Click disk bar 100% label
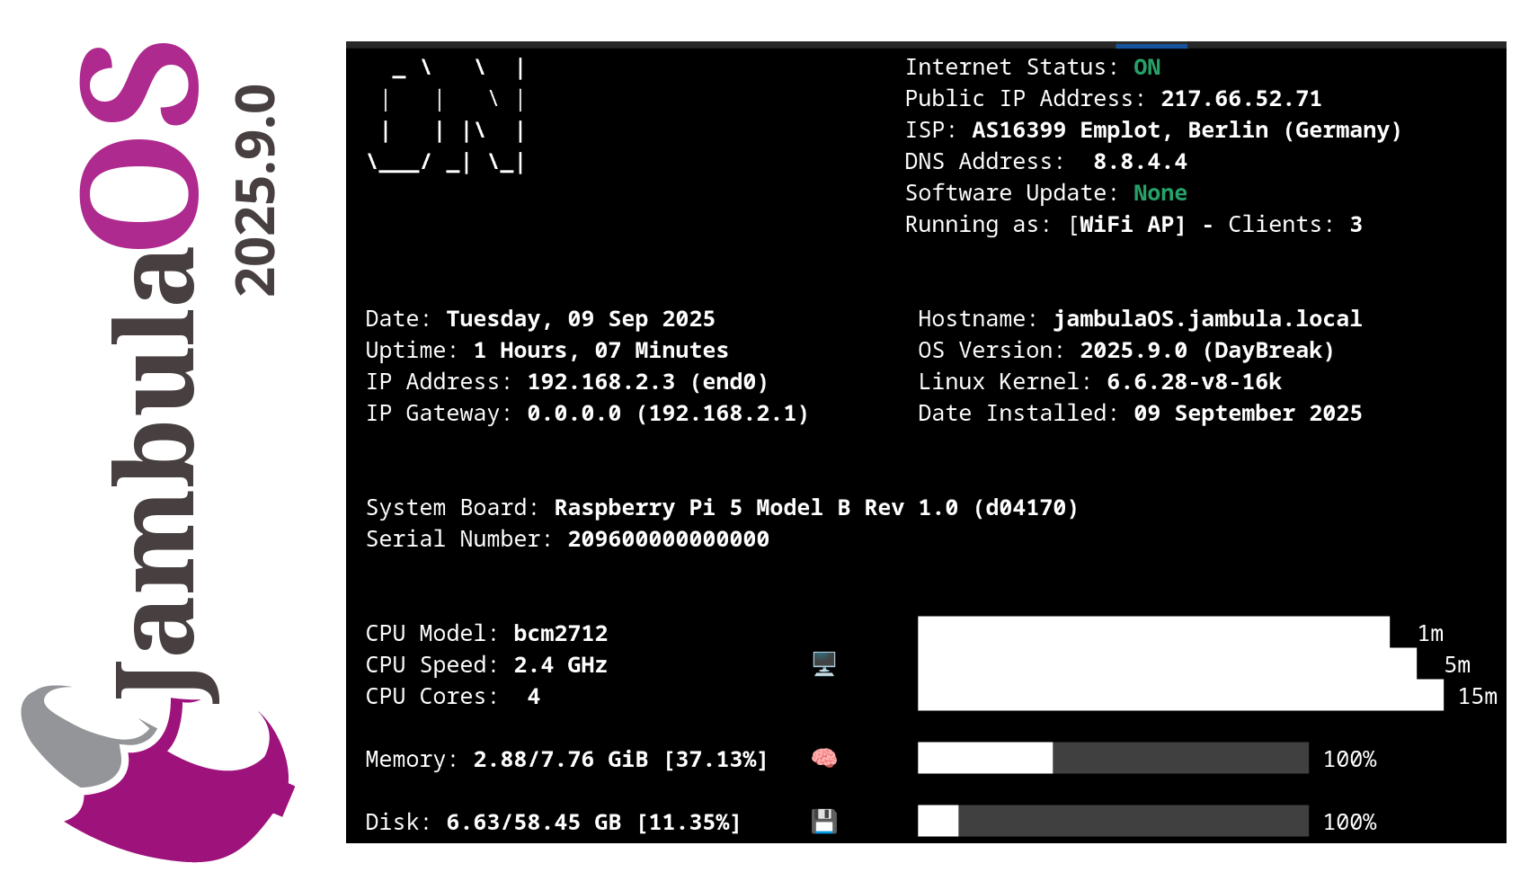This screenshot has width=1529, height=881. pyautogui.click(x=1349, y=823)
